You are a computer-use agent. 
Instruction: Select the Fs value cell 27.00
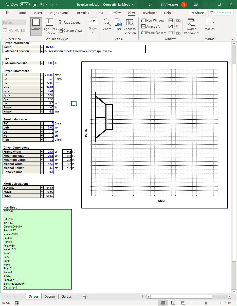[49, 83]
